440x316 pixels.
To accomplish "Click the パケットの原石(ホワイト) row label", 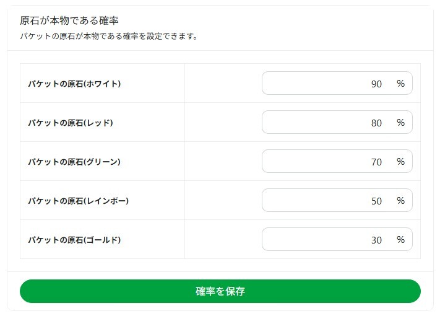I will coord(74,84).
